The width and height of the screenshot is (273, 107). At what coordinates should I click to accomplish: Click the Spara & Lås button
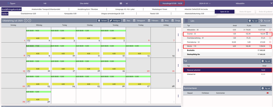click(224, 12)
